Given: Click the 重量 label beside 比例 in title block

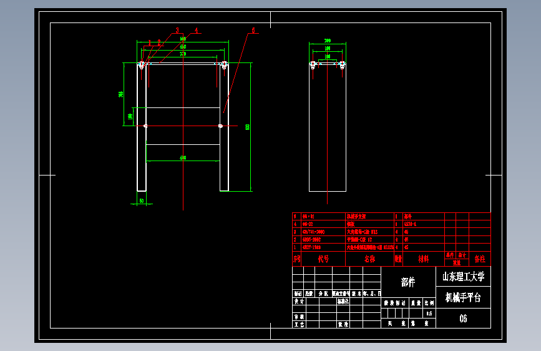Looking at the screenshot, I should tap(416, 303).
